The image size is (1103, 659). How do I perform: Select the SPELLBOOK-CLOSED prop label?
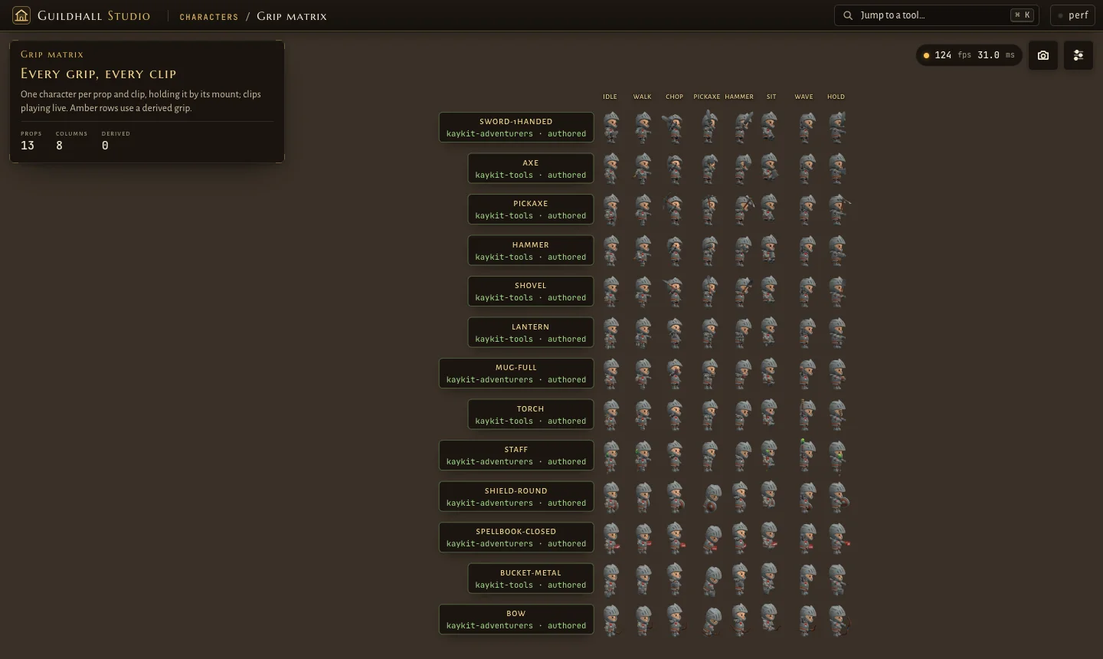pyautogui.click(x=516, y=537)
